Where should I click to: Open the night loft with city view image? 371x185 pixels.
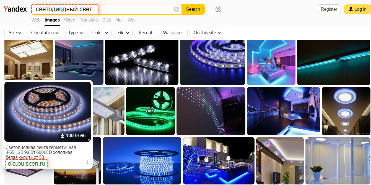[x=284, y=111]
